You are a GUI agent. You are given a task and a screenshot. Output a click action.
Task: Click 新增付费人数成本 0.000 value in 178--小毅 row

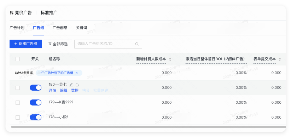click(x=167, y=117)
